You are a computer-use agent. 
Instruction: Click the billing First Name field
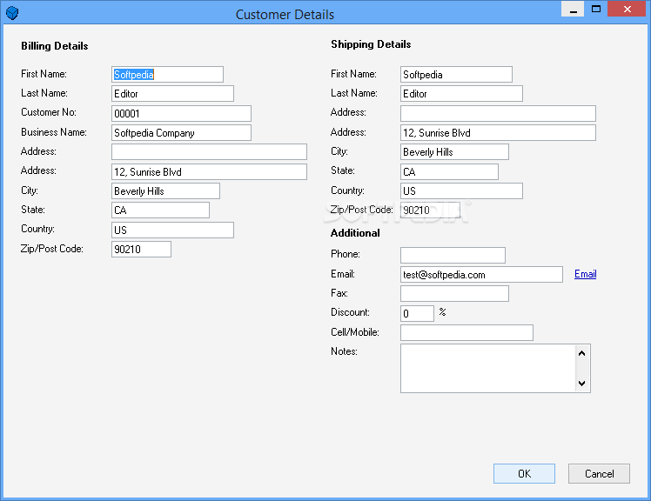coord(167,74)
